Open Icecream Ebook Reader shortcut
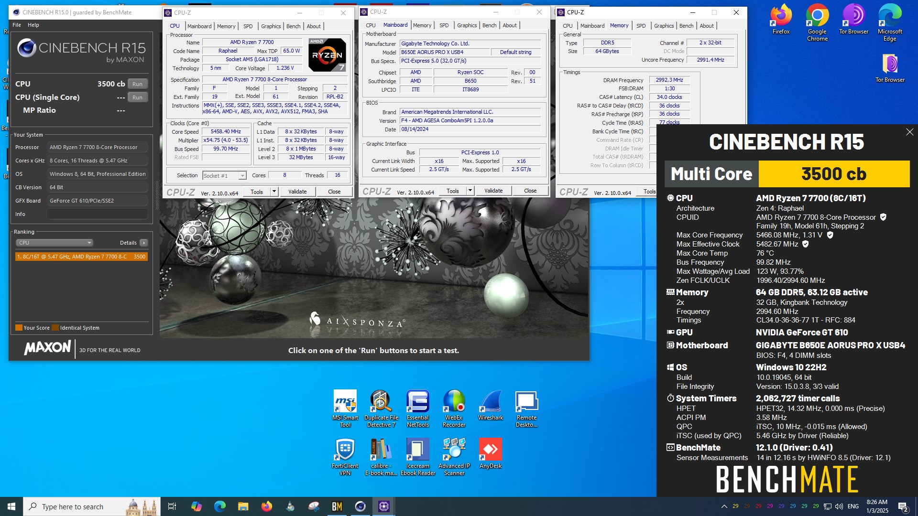This screenshot has height=516, width=918. [418, 457]
